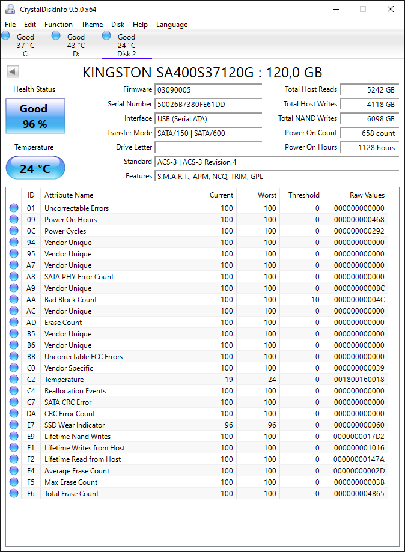This screenshot has height=552, width=405.
Task: Click the blue status orb for disk D:
Action: [x=56, y=35]
